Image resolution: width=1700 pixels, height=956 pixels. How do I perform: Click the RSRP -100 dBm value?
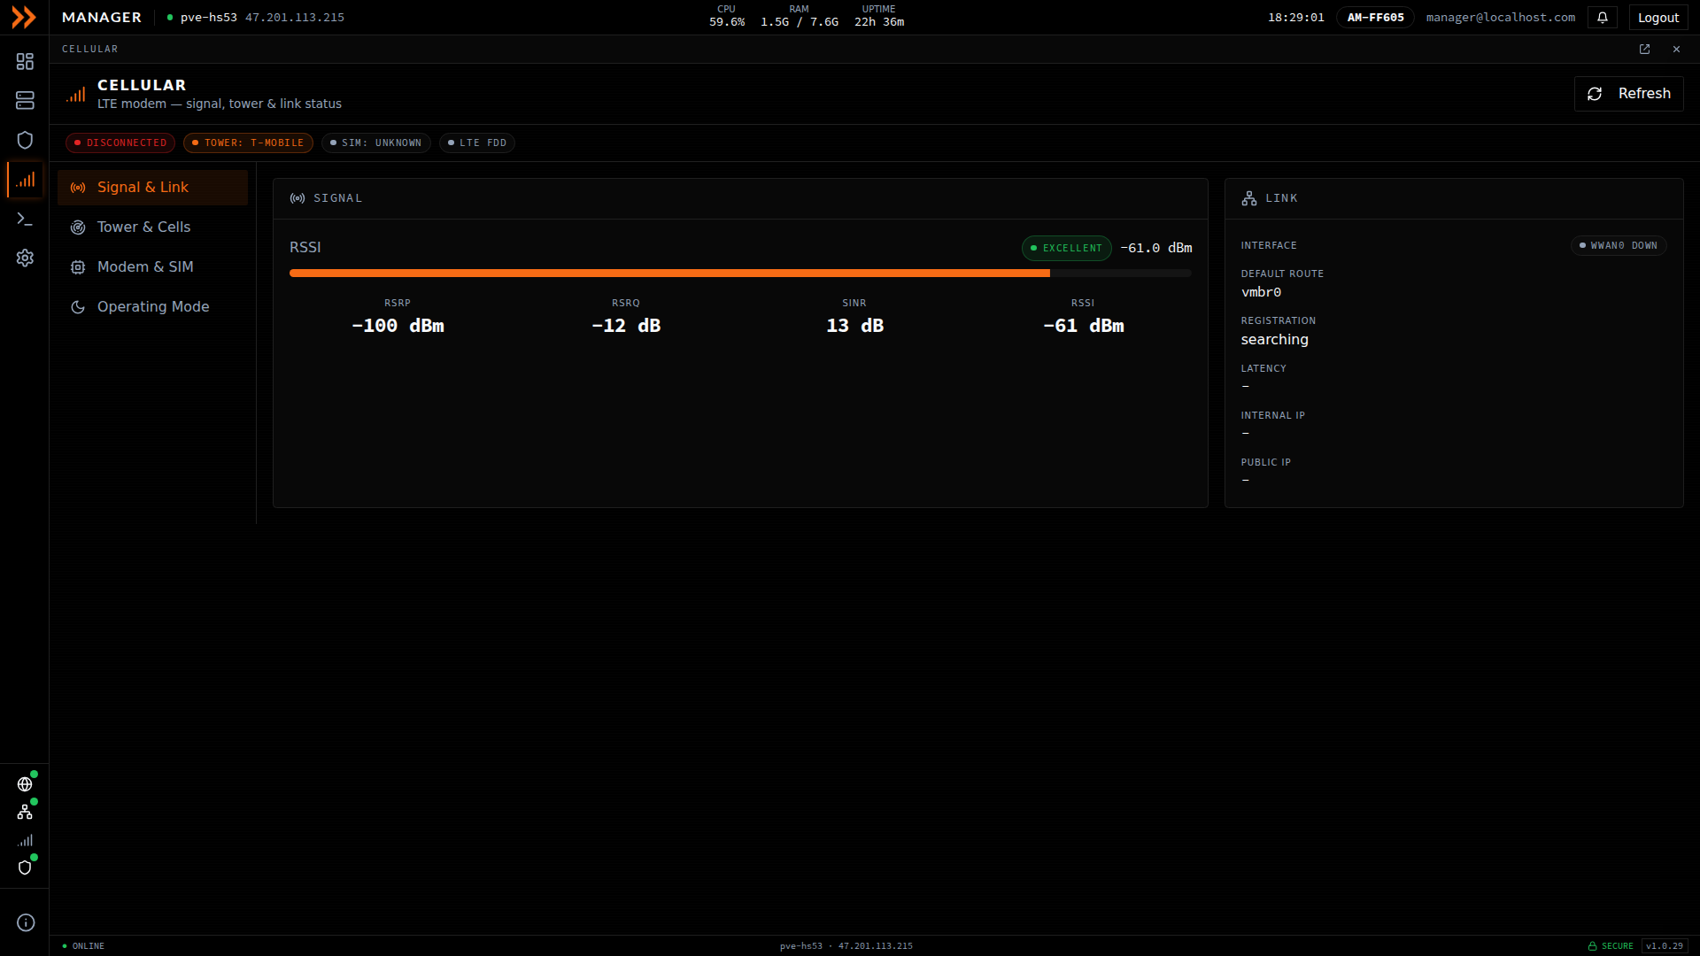[x=398, y=326]
